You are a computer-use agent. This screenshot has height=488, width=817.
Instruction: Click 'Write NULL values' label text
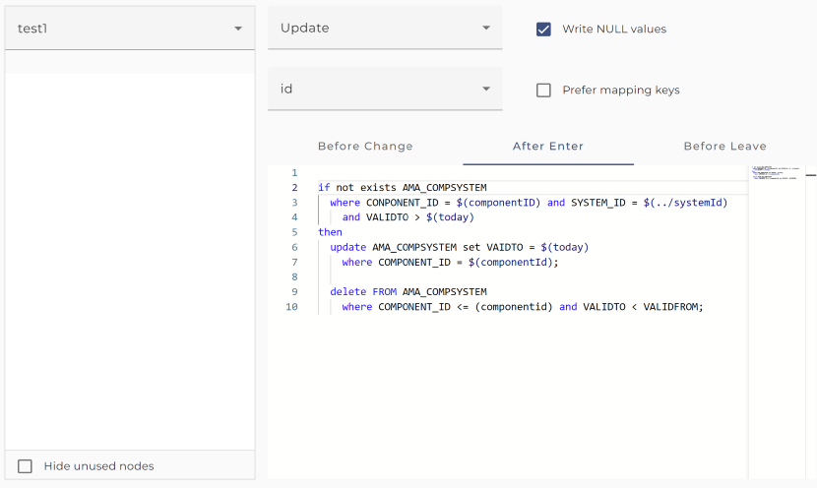[x=614, y=30]
